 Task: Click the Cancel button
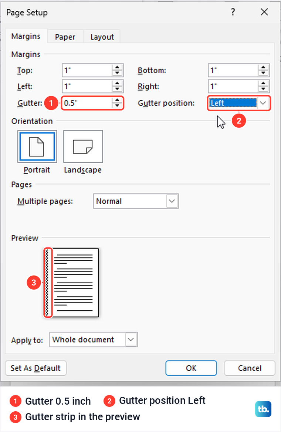click(x=250, y=368)
